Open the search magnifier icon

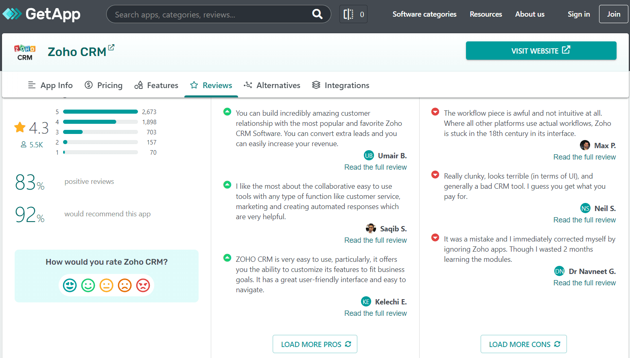coord(317,14)
